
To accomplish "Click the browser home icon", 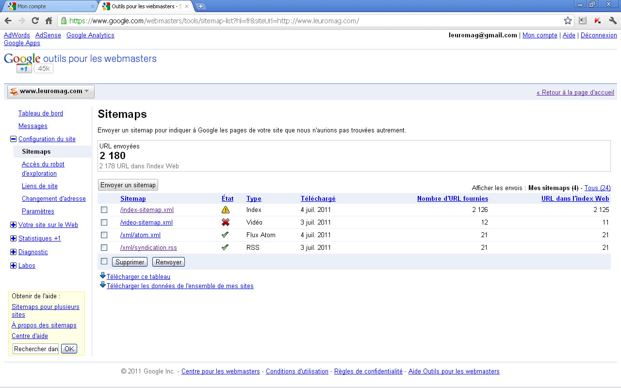I will pyautogui.click(x=49, y=20).
